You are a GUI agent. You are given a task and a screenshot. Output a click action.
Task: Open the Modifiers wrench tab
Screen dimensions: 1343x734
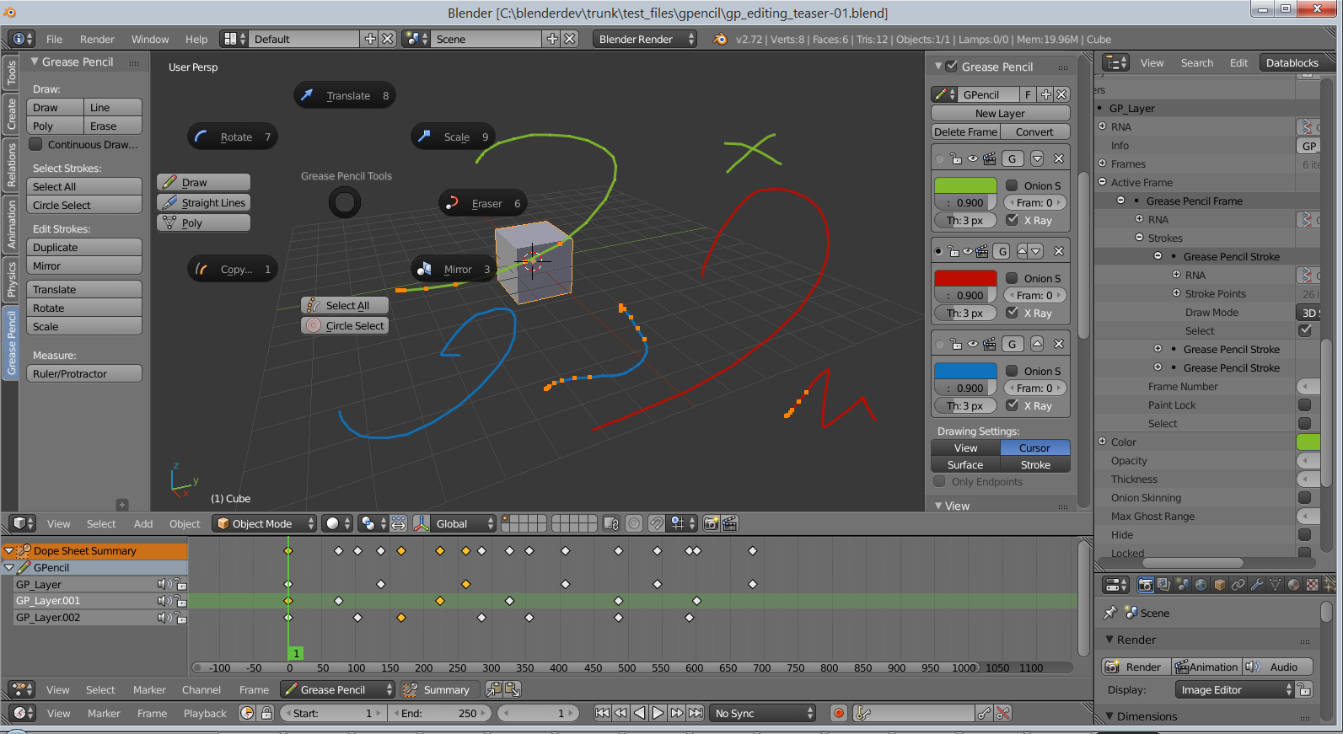[x=1256, y=584]
